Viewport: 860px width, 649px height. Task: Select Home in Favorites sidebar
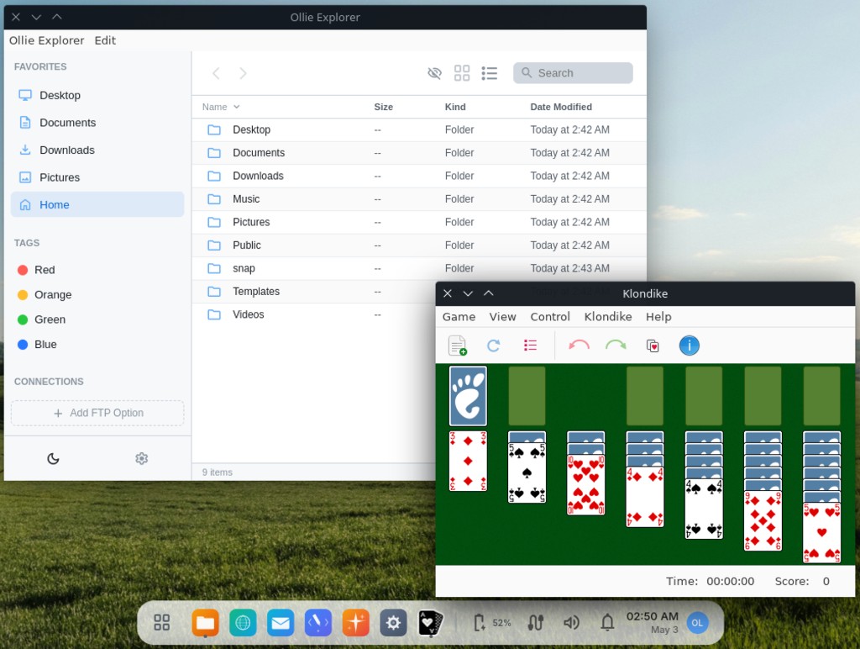(x=97, y=204)
